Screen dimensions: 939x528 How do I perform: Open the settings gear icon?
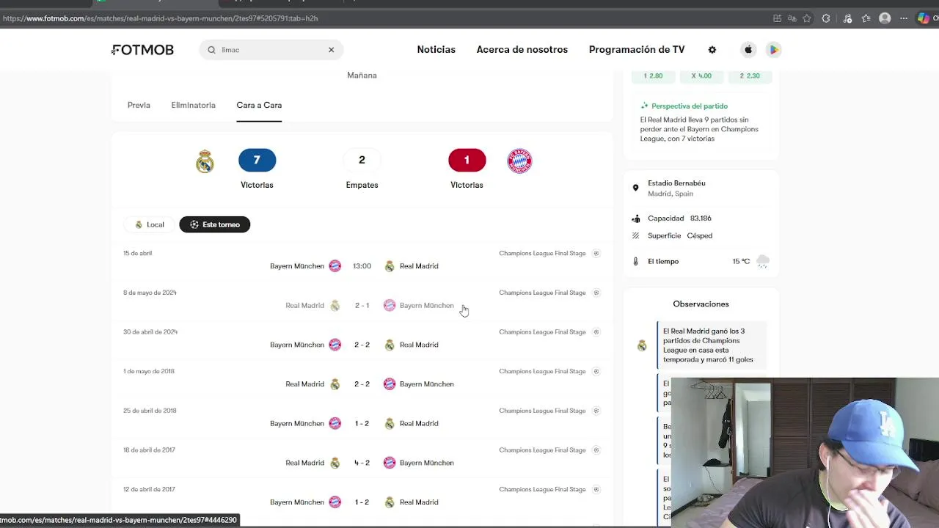click(x=712, y=50)
